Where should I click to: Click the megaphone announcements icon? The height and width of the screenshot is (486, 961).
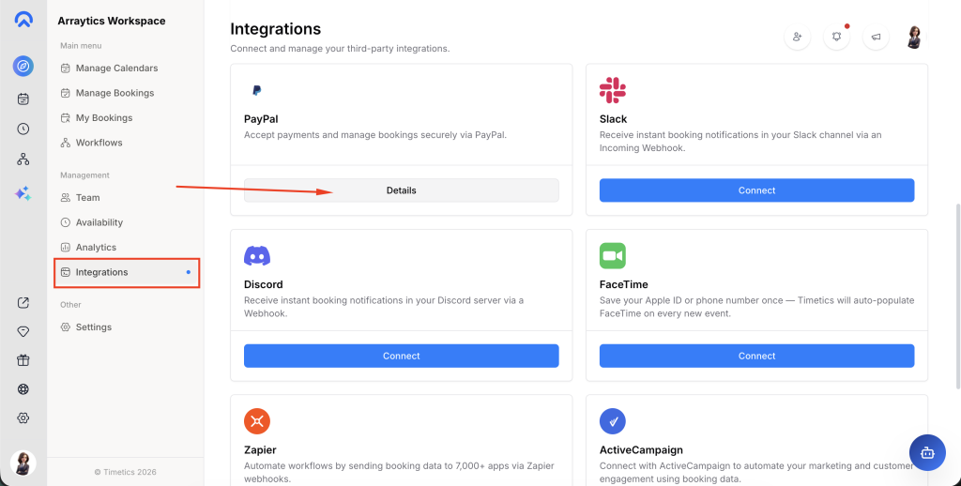pos(876,37)
